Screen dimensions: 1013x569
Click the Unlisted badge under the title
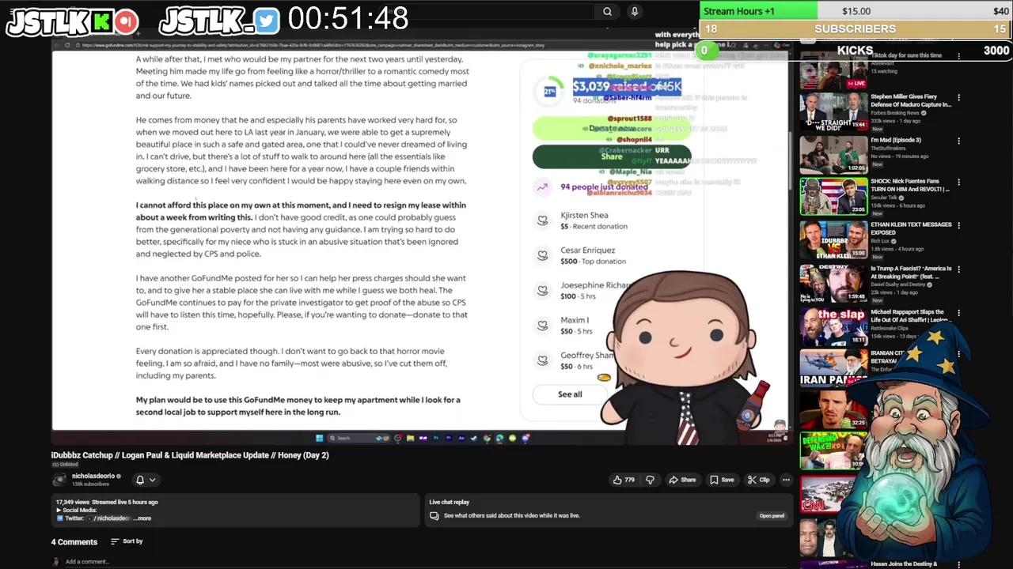[65, 465]
